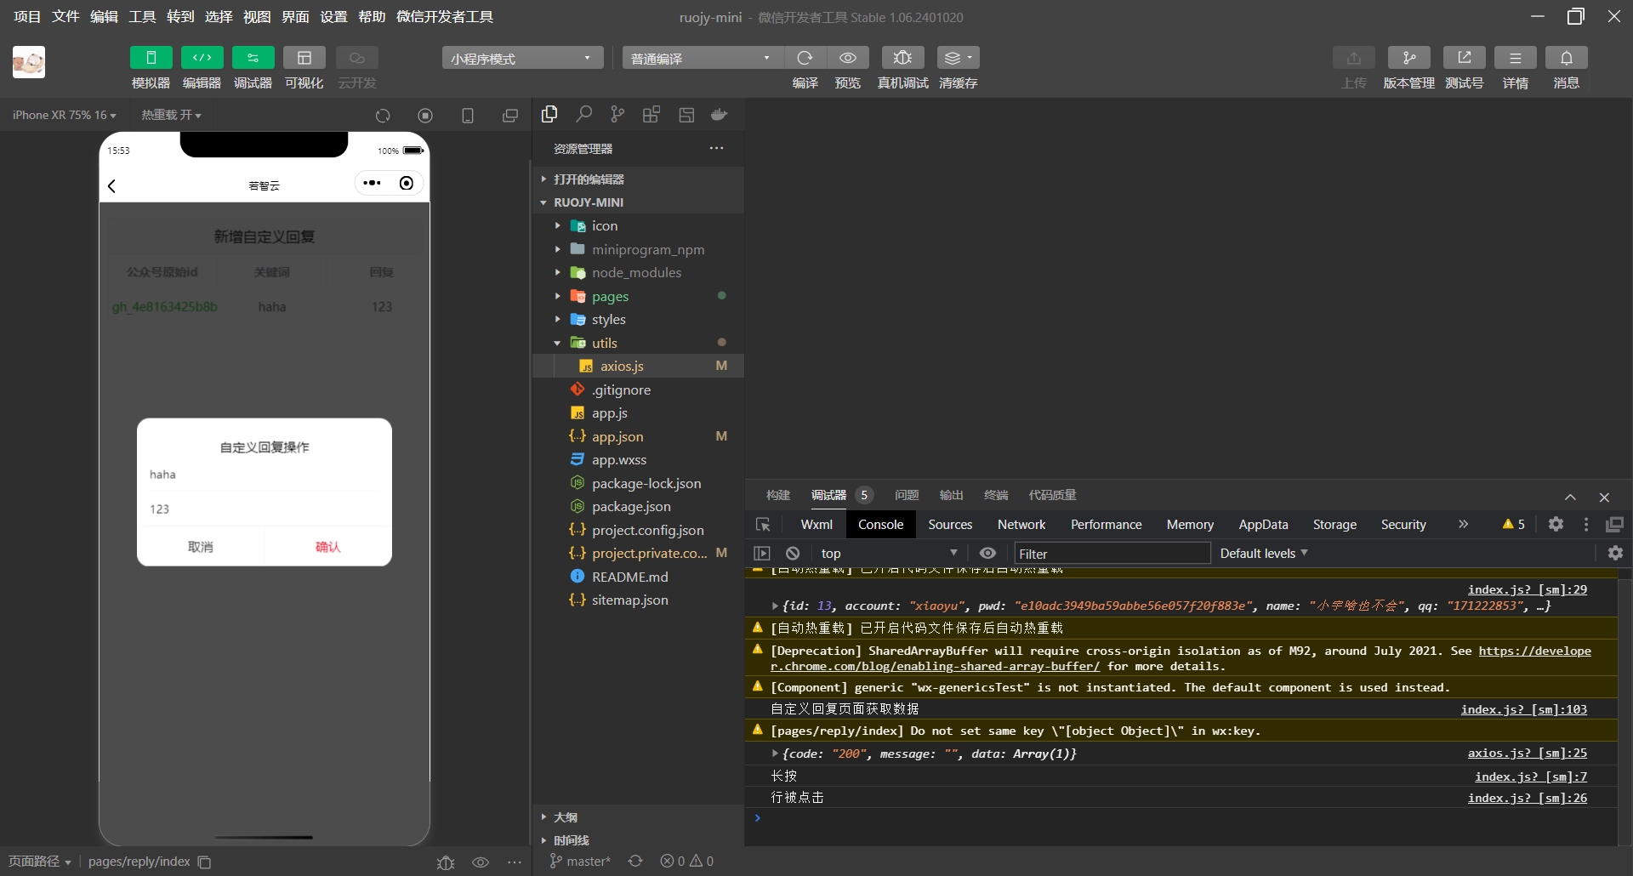
Task: Open the file explorer icon in the sidebar
Action: [x=549, y=114]
